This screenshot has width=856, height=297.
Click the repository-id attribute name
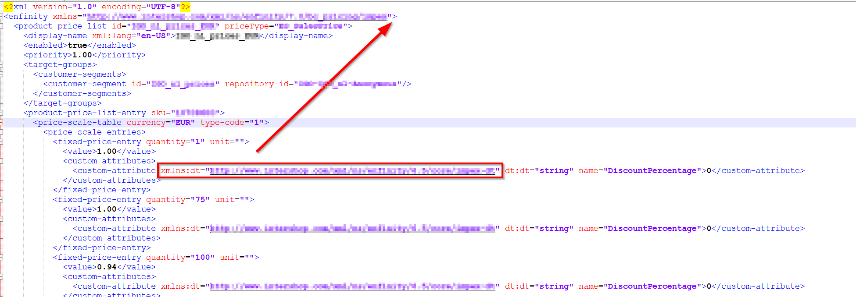(x=259, y=84)
